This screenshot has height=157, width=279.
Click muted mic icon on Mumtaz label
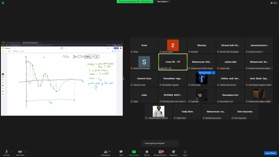189,52
